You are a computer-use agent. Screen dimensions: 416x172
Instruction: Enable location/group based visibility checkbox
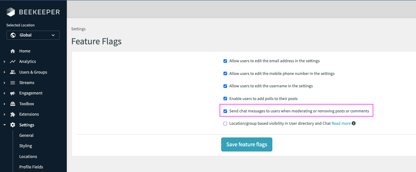[225, 123]
